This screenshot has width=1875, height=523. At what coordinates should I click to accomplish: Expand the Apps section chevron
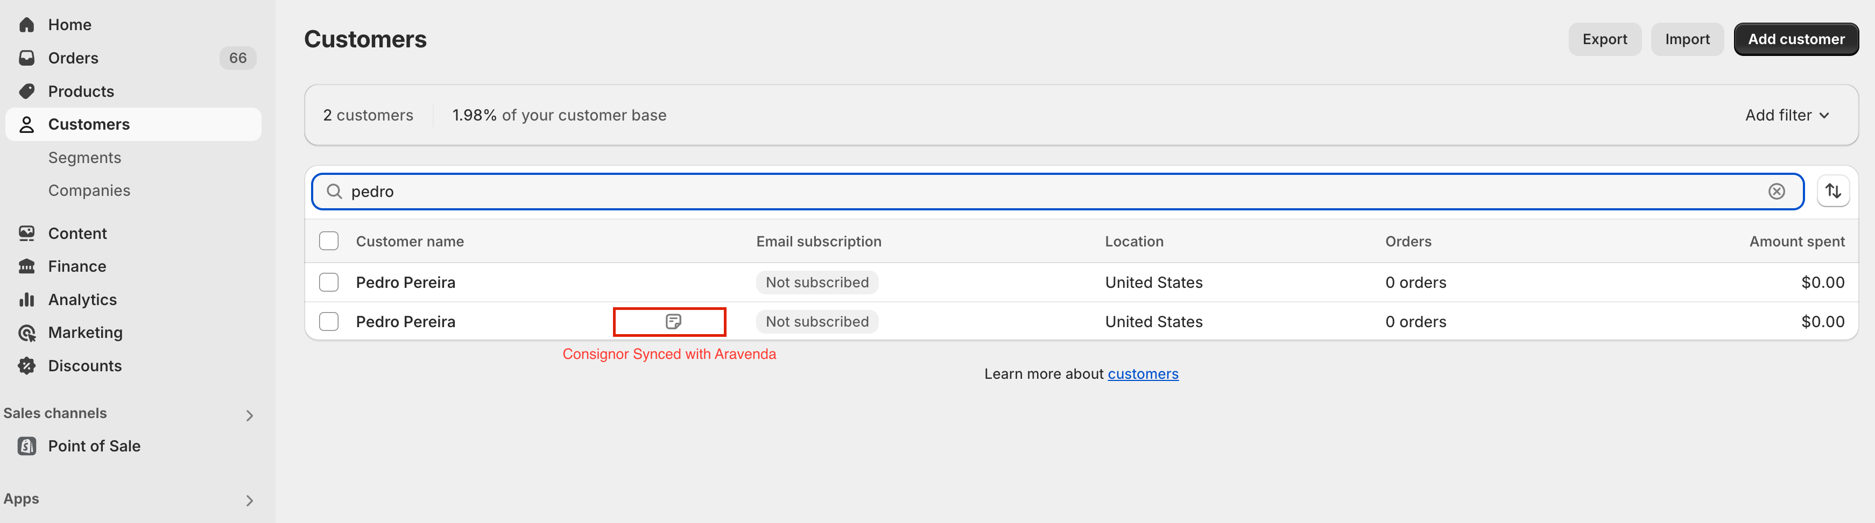pyautogui.click(x=250, y=500)
